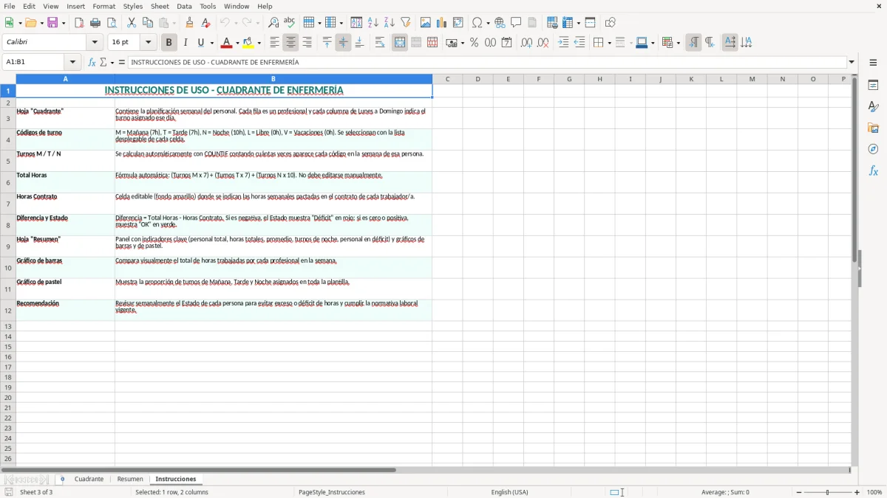Add decimal place icon
Screen dimensions: 887x498
pyautogui.click(x=526, y=43)
